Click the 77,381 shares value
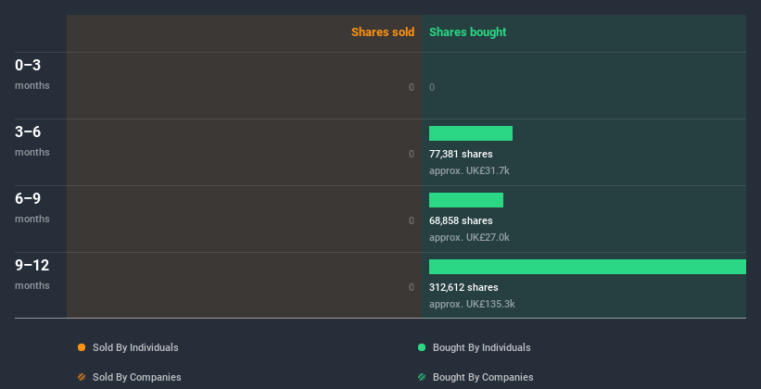 pyautogui.click(x=461, y=154)
